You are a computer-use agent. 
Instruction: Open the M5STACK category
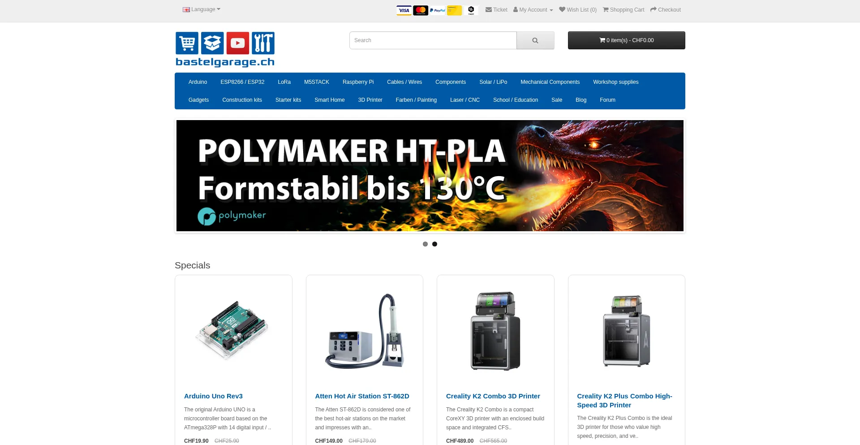(317, 82)
